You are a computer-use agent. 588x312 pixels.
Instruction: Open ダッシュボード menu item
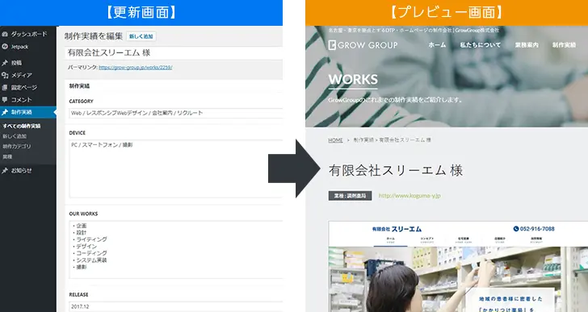[x=28, y=34]
